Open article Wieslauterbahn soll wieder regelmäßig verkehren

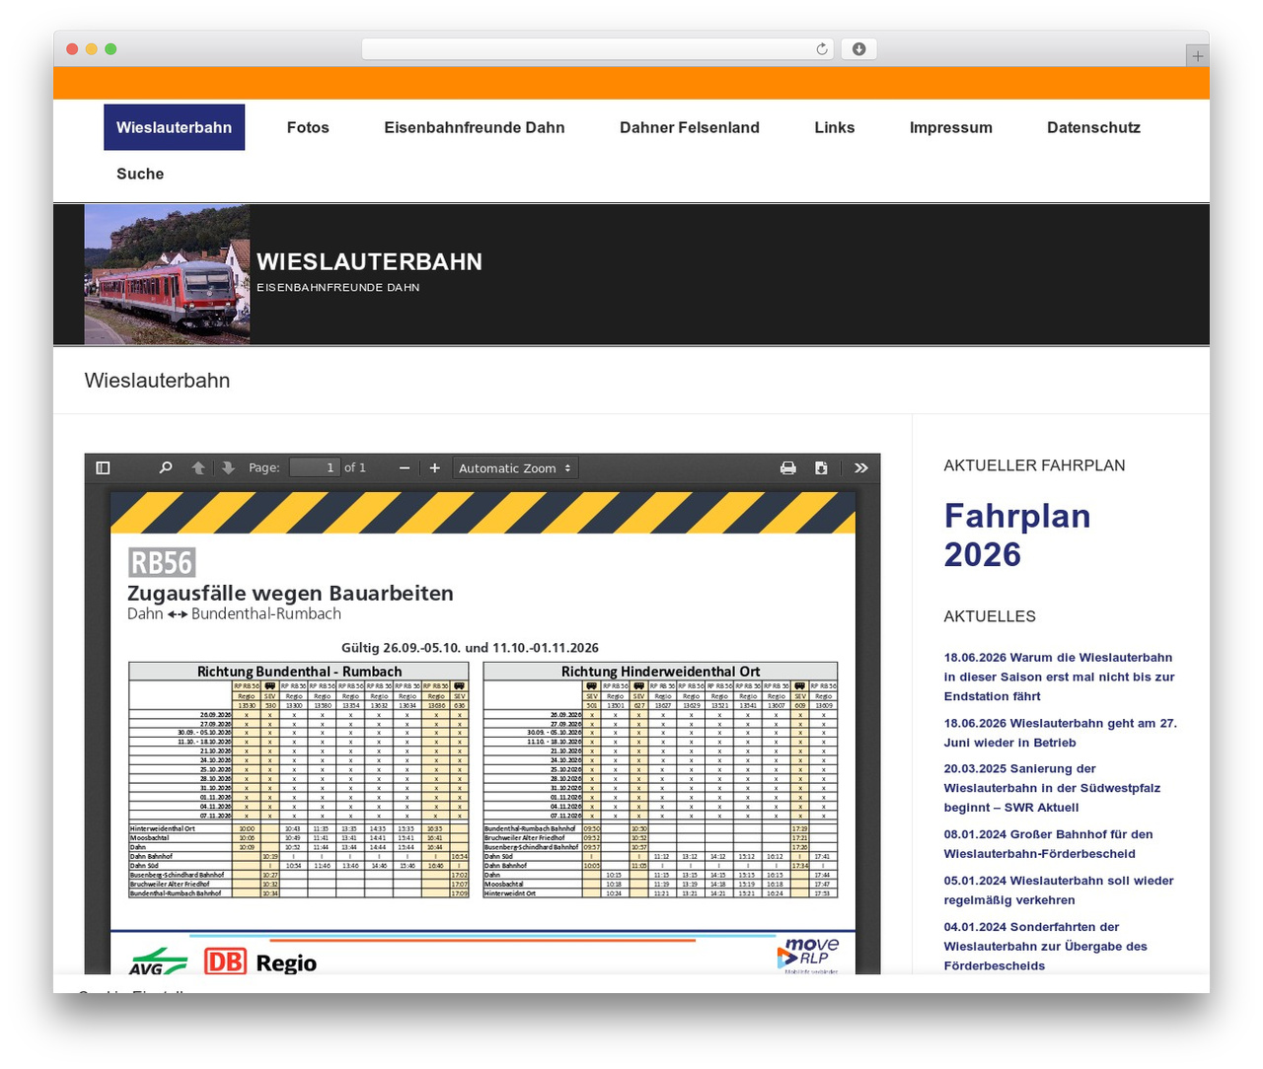[x=1059, y=891]
